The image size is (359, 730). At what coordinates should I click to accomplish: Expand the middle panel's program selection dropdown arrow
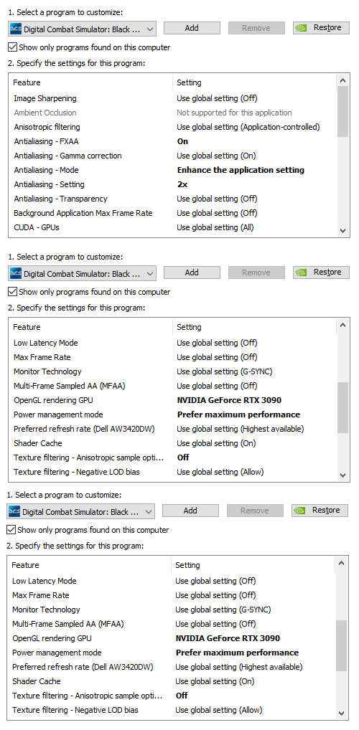coord(149,274)
